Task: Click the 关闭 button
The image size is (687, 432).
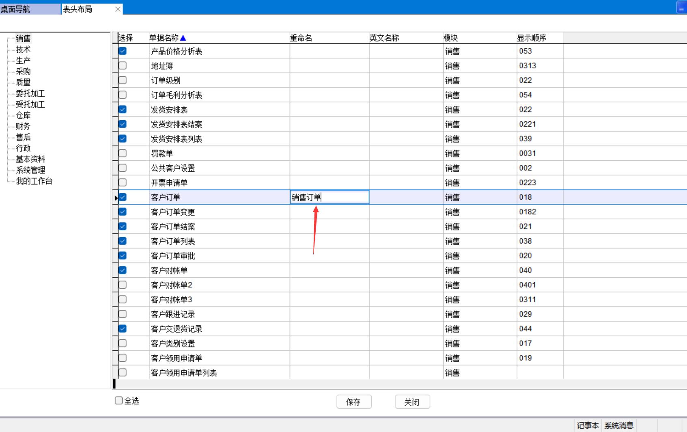Action: [x=412, y=402]
